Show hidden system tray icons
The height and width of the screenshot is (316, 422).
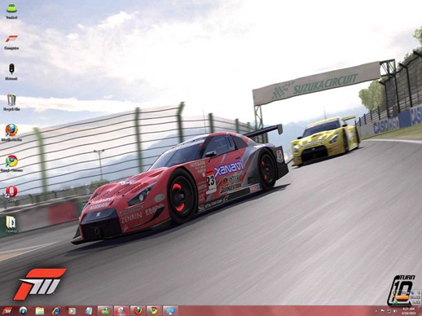tap(376, 311)
